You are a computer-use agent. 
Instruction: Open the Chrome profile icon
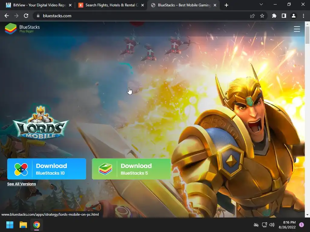click(294, 16)
